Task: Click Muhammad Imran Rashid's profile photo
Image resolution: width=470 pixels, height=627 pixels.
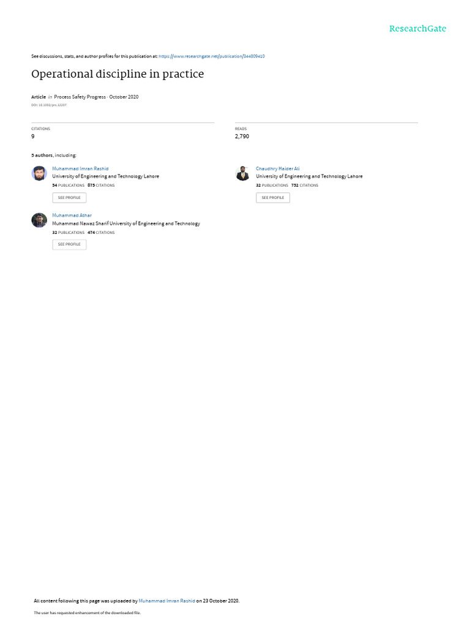Action: 39,173
